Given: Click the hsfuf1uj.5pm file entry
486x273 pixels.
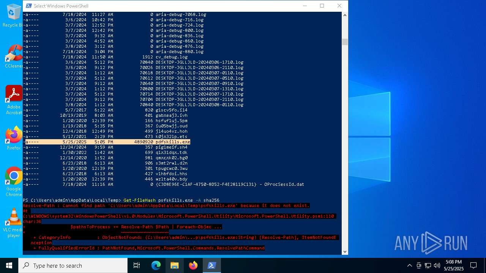Looking at the screenshot, I should 172,121.
